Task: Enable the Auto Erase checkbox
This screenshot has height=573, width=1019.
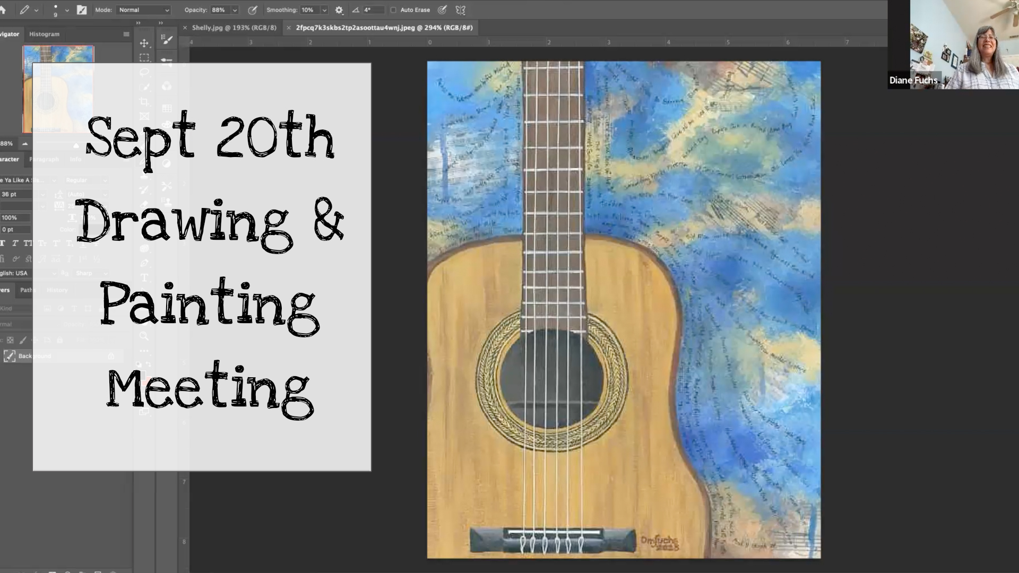Action: 393,10
